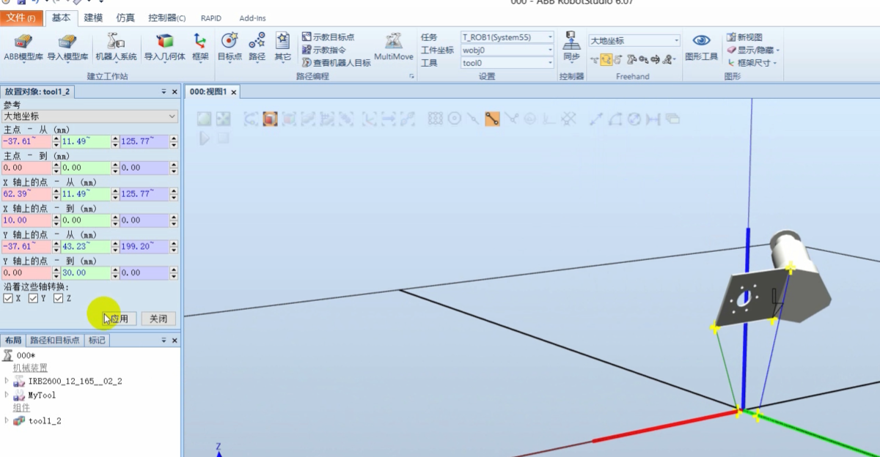Click the Y轴上的点-到 Y field 30.00
The width and height of the screenshot is (880, 457).
(85, 272)
